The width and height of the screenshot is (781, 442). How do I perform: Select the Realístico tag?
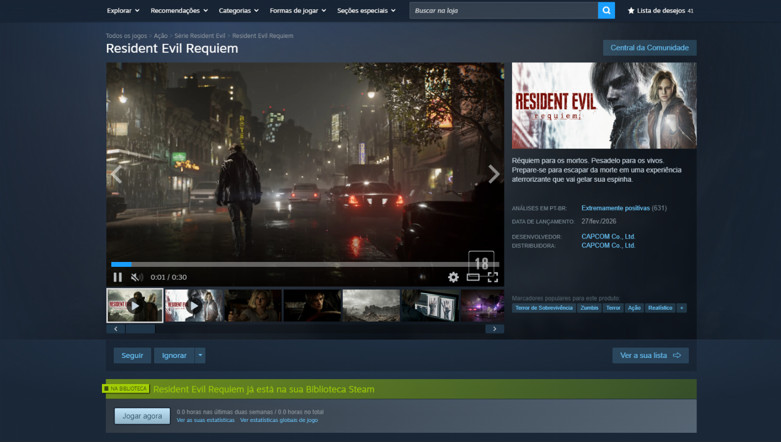tap(660, 308)
